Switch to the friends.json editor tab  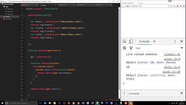[x=85, y=5]
